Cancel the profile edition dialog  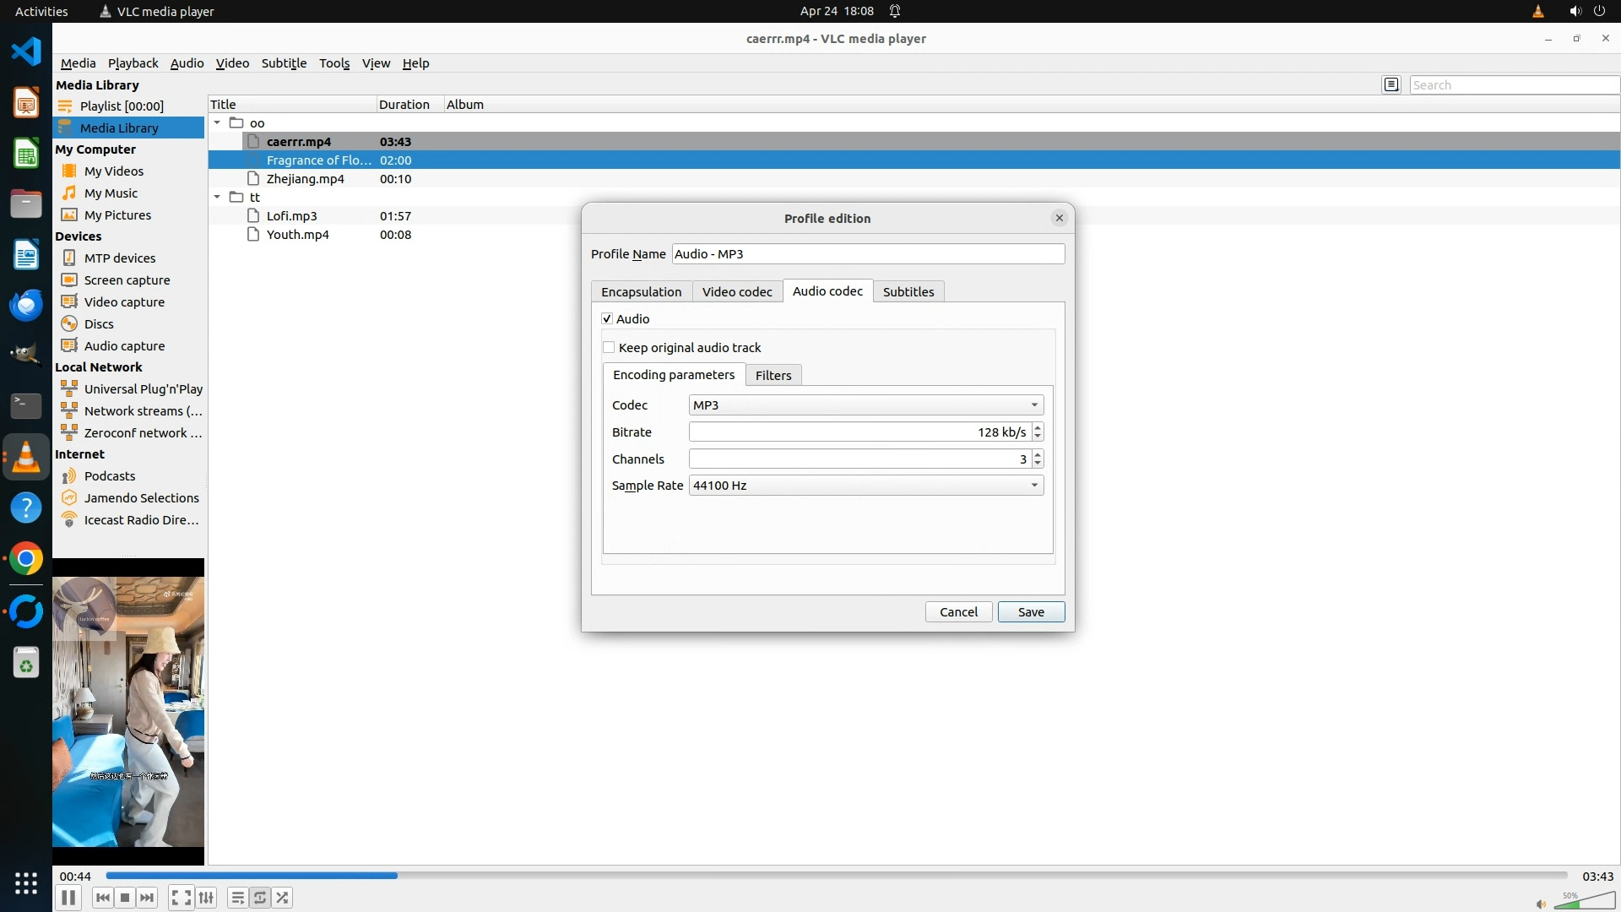point(958,612)
